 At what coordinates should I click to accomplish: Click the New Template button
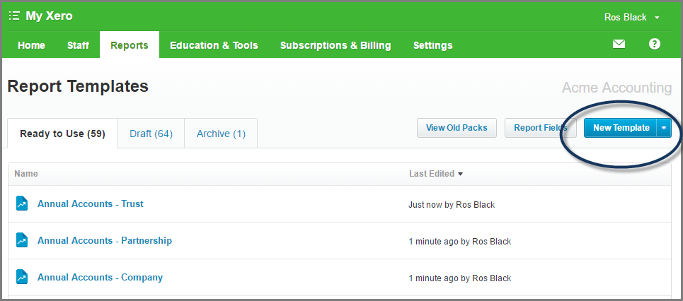(620, 128)
